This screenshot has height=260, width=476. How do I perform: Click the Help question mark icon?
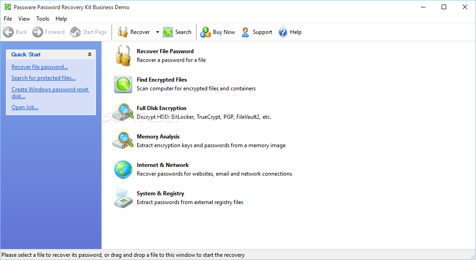coord(283,32)
